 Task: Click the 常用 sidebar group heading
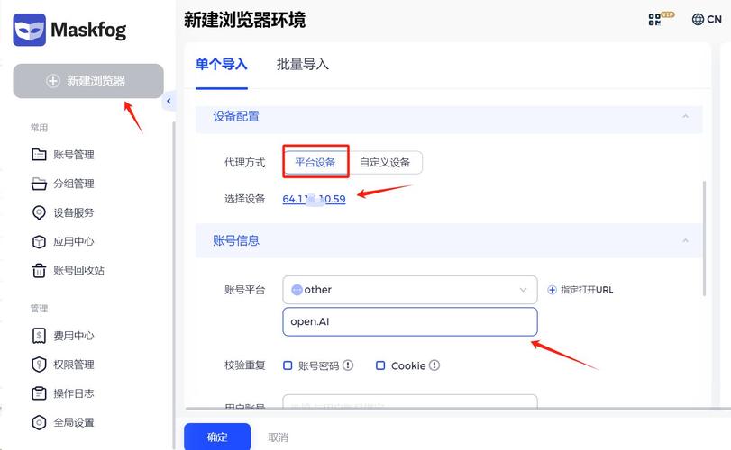(x=39, y=128)
